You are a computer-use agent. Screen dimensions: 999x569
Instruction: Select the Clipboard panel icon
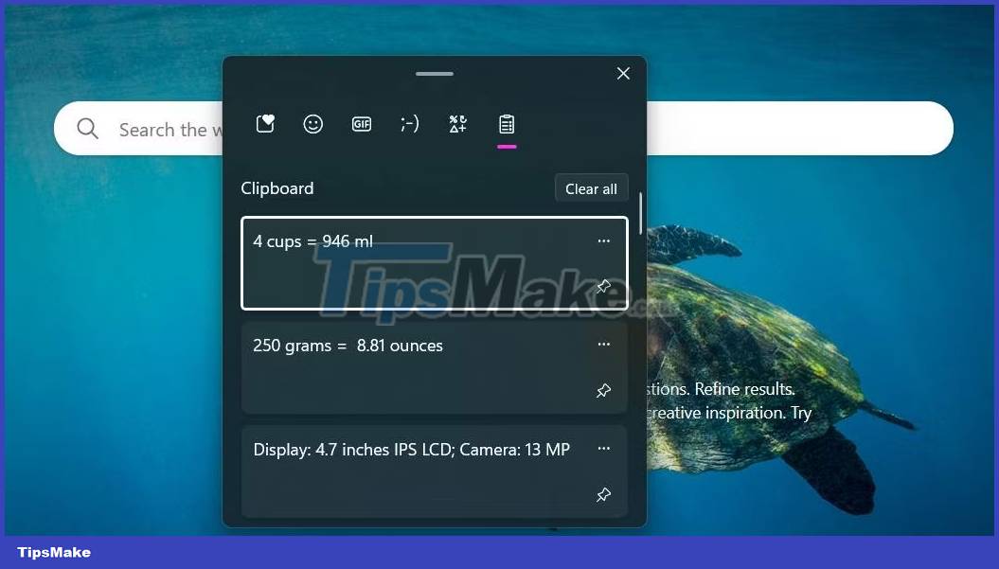507,124
